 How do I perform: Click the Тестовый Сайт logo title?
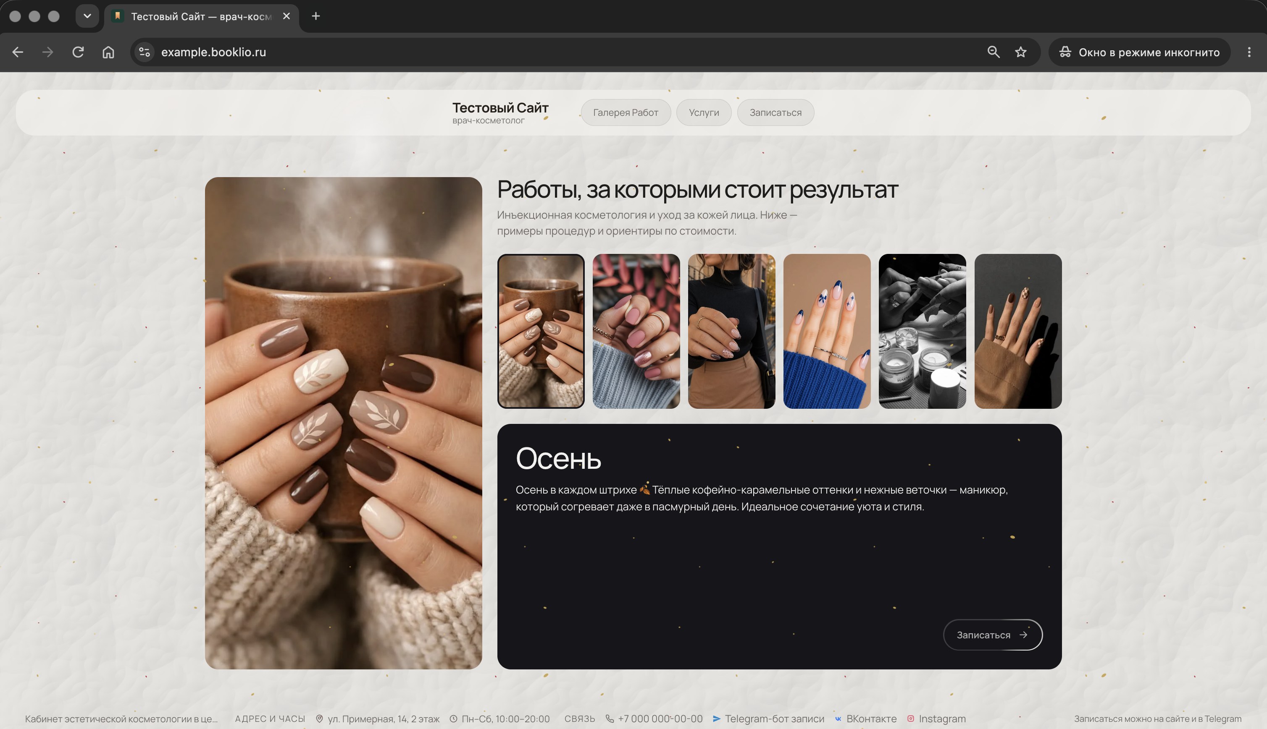tap(500, 107)
